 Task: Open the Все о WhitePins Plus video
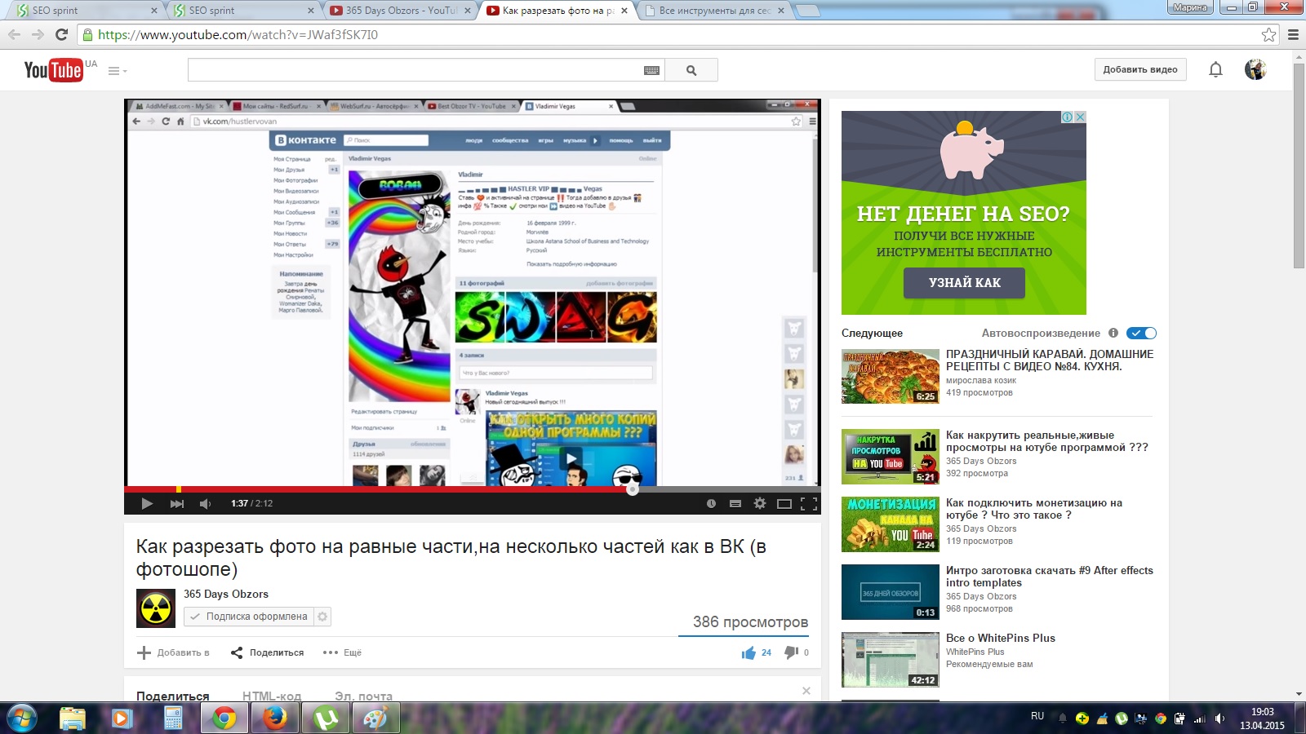click(x=1001, y=638)
